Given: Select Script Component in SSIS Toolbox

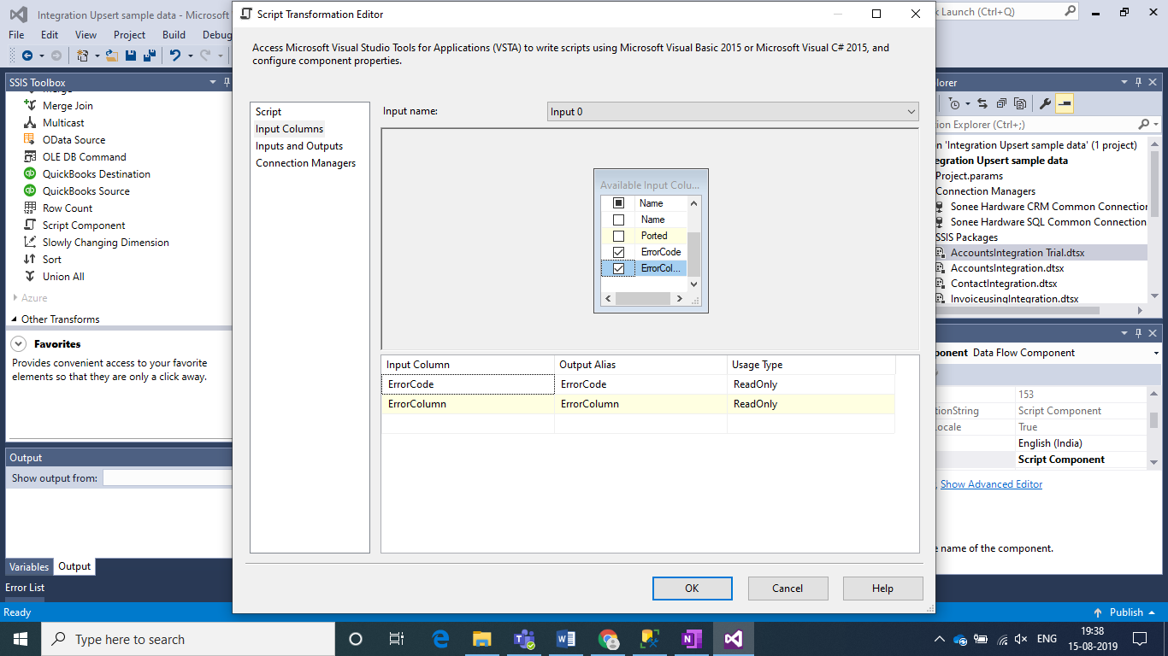Looking at the screenshot, I should click(x=84, y=225).
